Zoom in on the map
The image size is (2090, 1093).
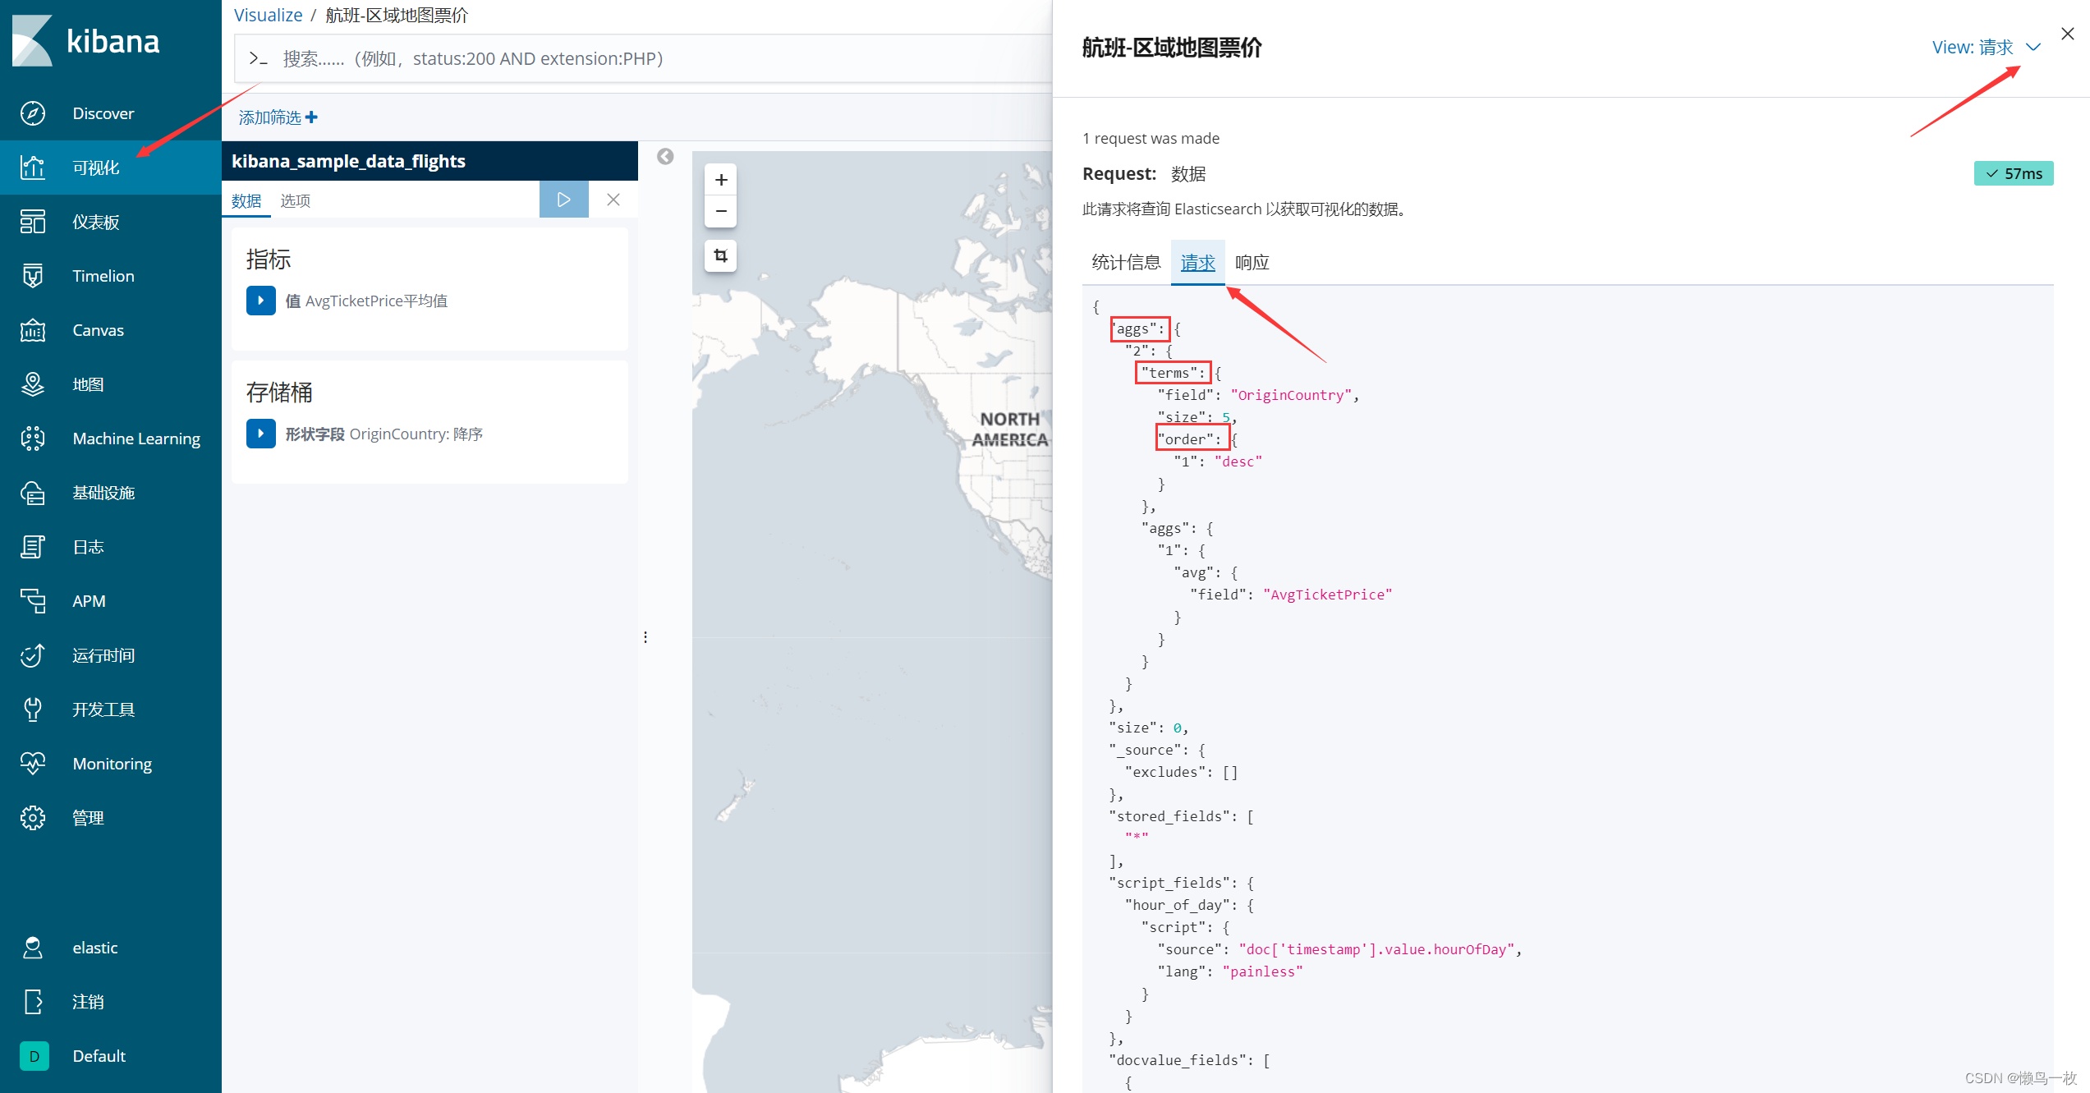(x=720, y=180)
